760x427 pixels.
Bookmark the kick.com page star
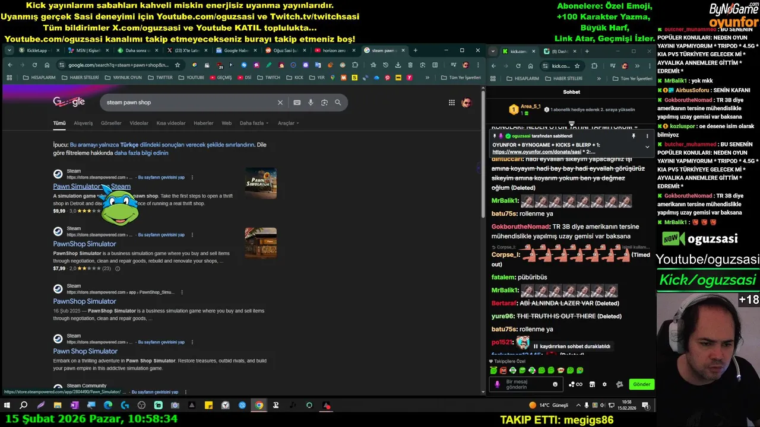577,66
